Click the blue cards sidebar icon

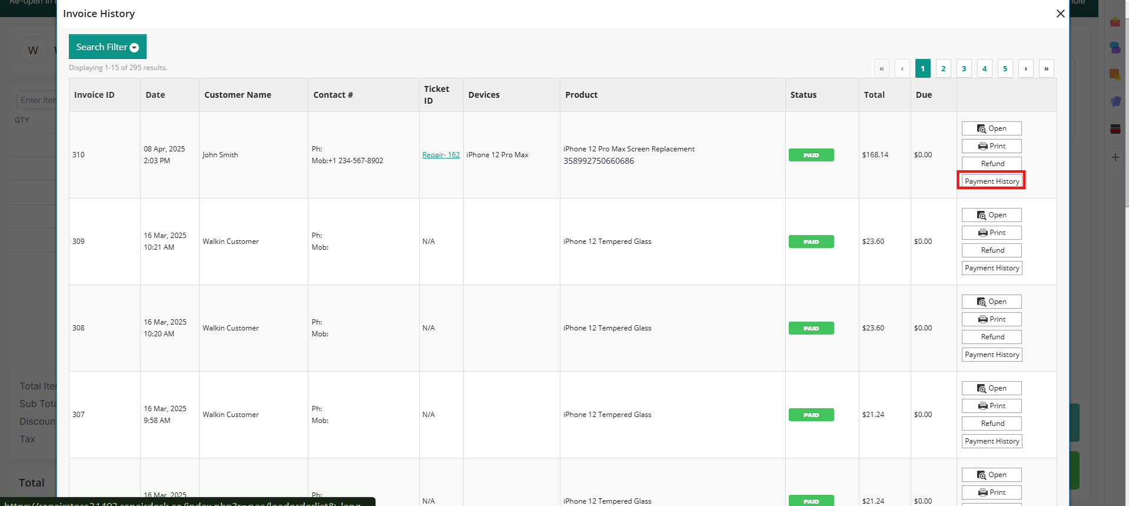[1115, 101]
